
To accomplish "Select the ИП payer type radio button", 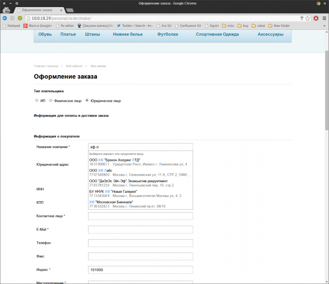I will click(37, 100).
